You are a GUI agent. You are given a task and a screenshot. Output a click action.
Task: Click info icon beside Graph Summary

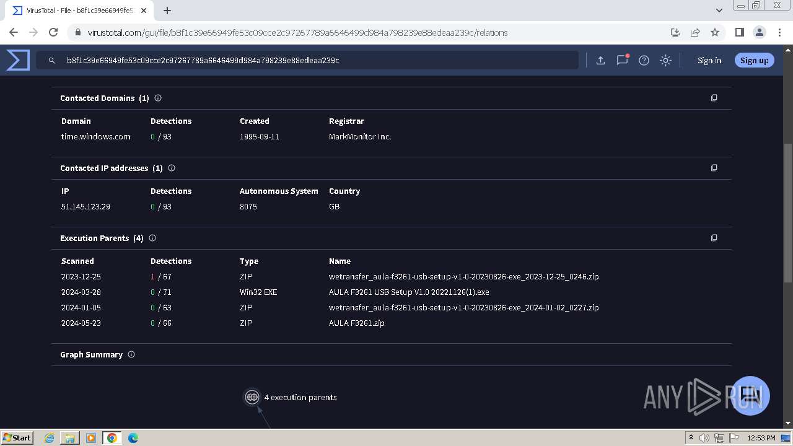point(131,354)
